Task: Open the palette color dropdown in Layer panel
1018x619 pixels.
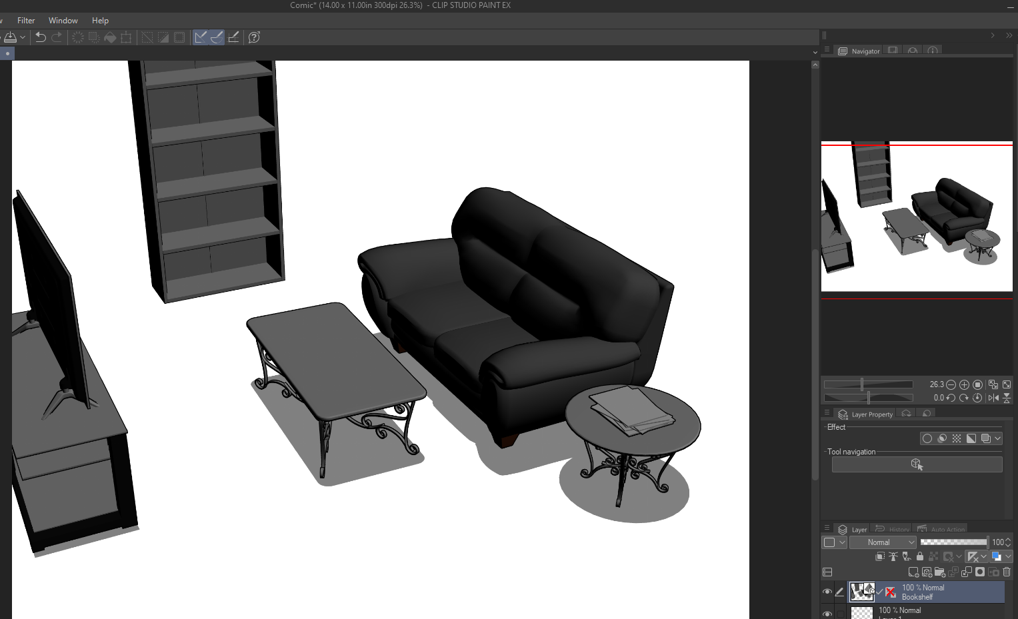Action: tap(834, 542)
